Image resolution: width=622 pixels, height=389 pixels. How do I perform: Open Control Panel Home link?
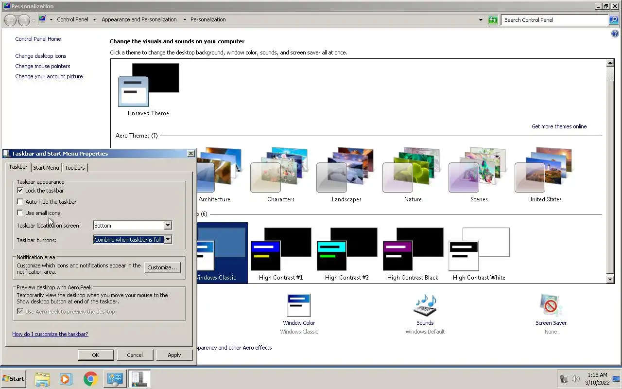click(x=38, y=39)
